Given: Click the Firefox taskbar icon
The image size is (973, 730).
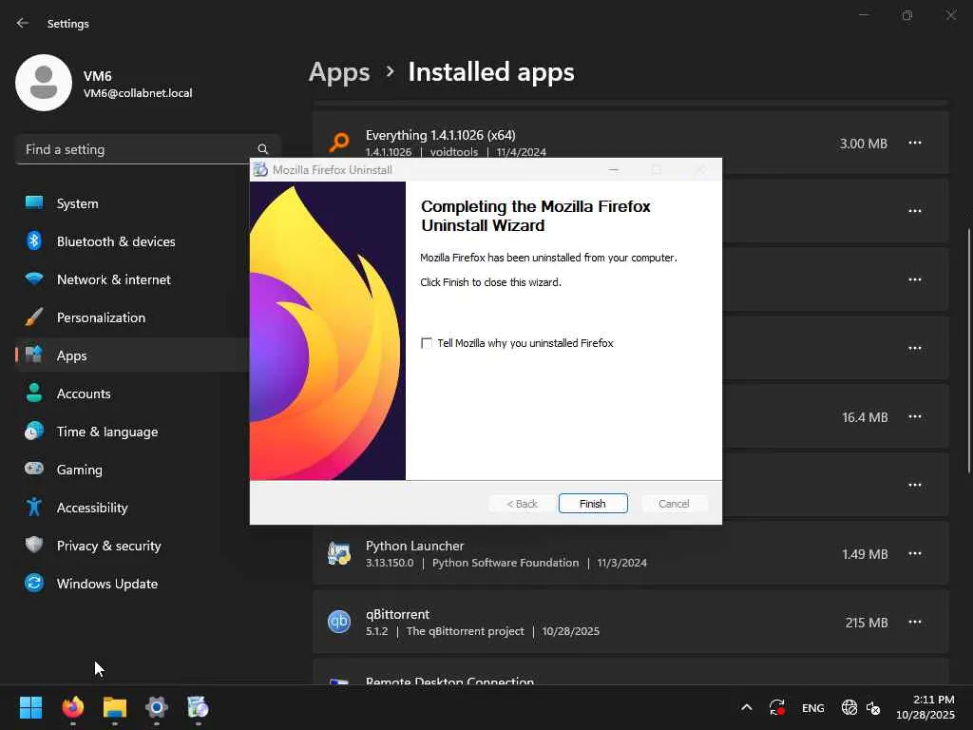Looking at the screenshot, I should click(73, 707).
